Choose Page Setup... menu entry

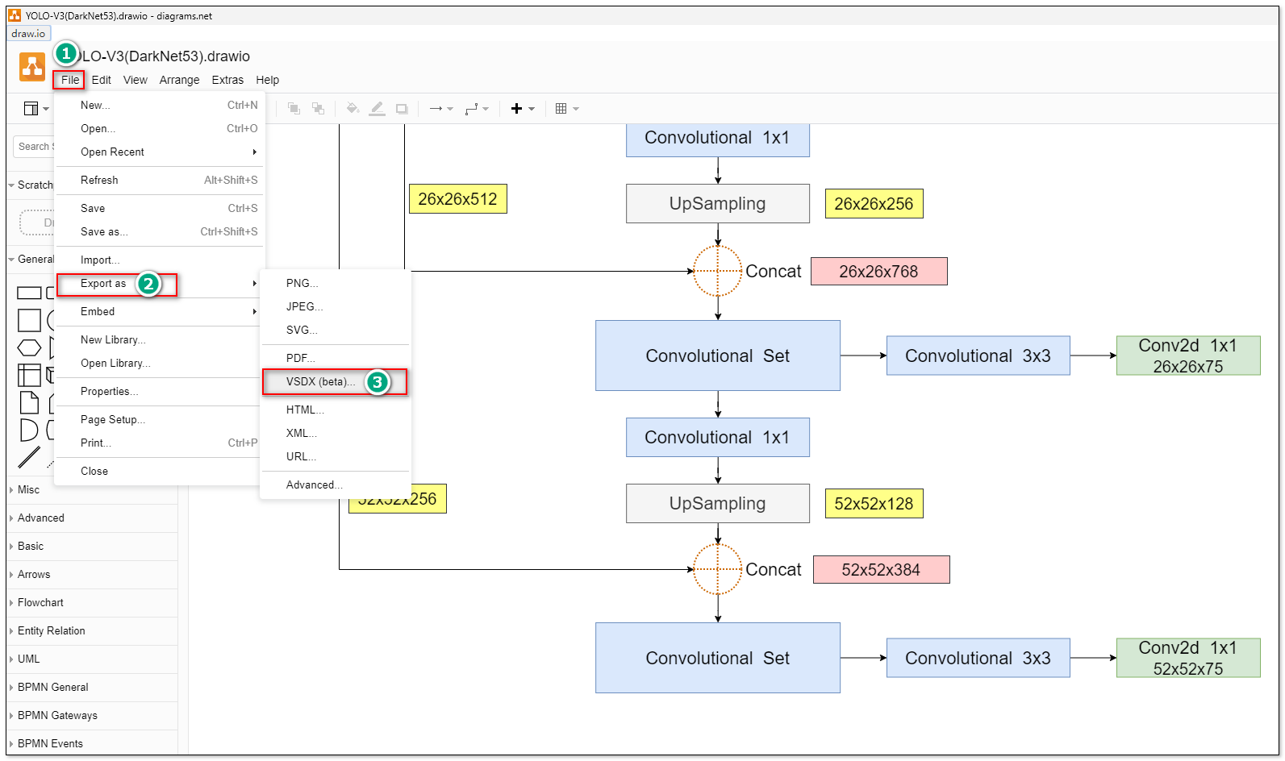[160, 419]
